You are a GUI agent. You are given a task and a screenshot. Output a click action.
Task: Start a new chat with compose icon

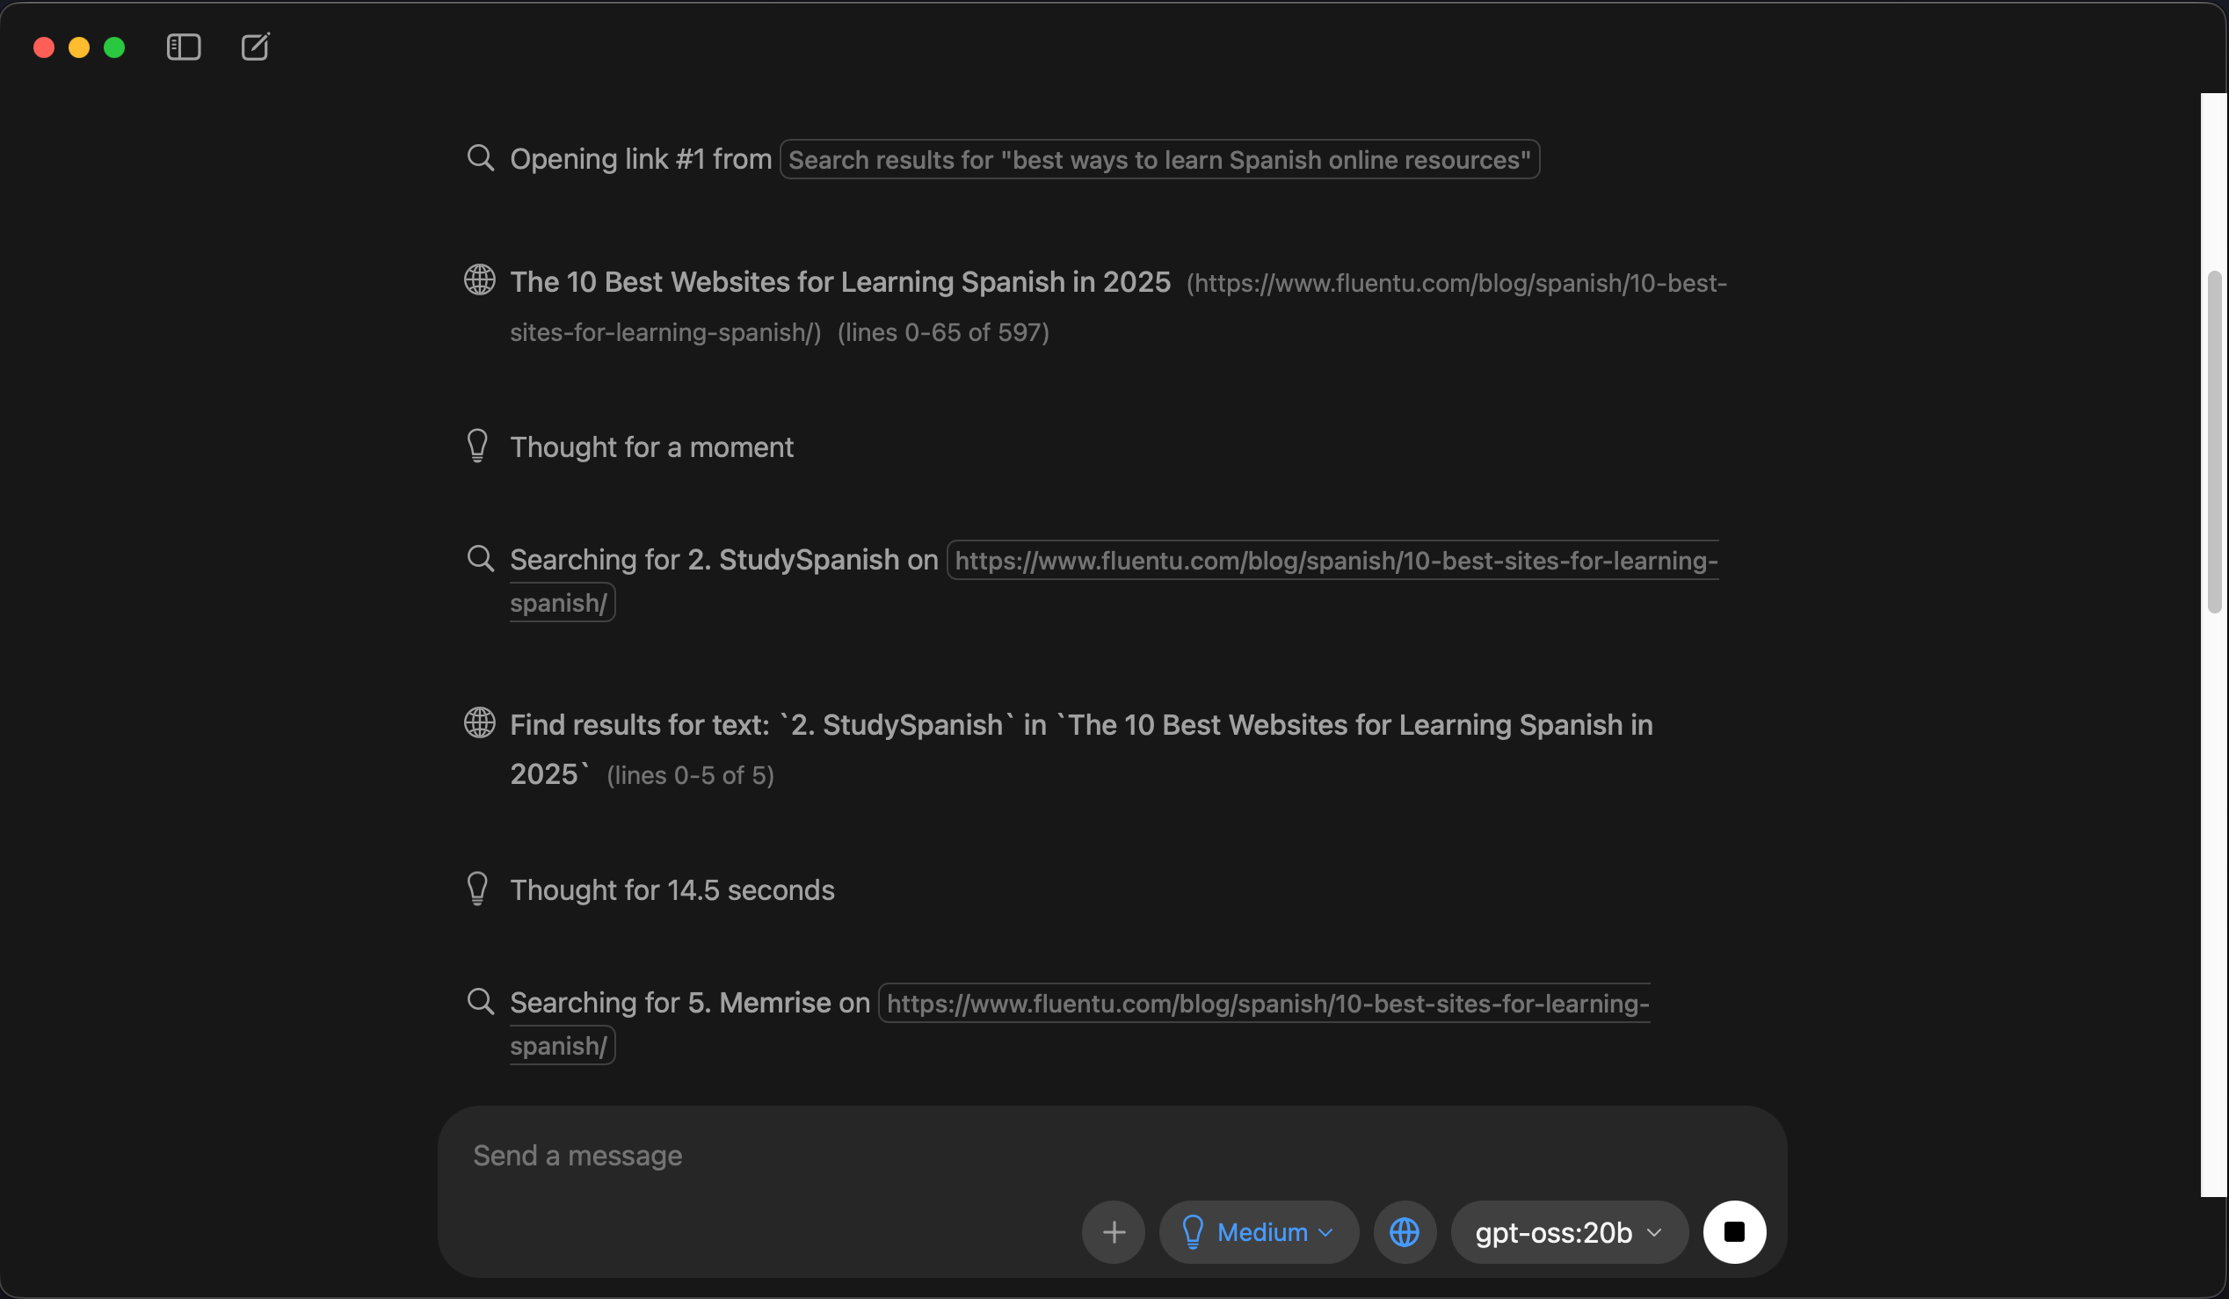255,47
